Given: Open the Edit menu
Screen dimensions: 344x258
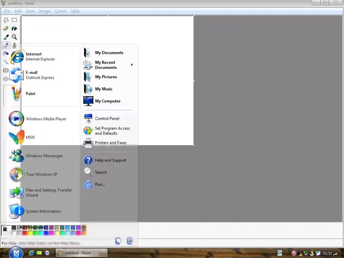Looking at the screenshot, I should [x=18, y=11].
